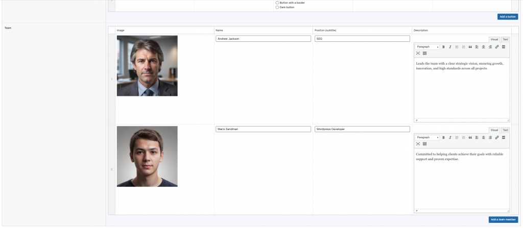
Task: Insert bulleted list in Mario Sandman's description
Action: point(457,137)
